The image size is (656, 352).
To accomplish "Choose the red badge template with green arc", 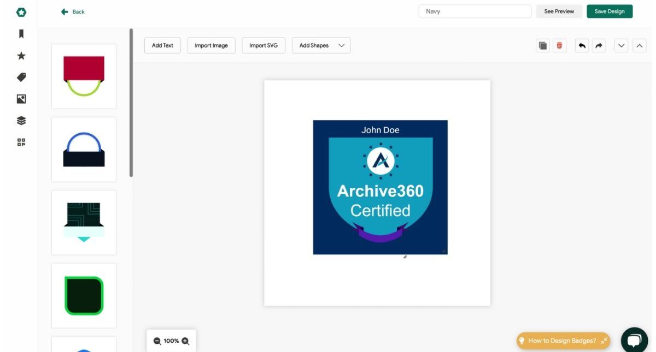I will pyautogui.click(x=84, y=76).
